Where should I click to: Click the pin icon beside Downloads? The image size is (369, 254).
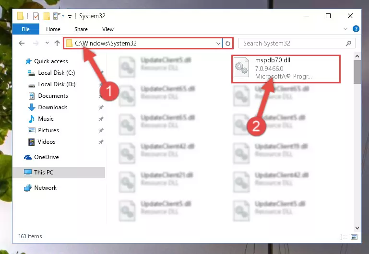coord(101,107)
